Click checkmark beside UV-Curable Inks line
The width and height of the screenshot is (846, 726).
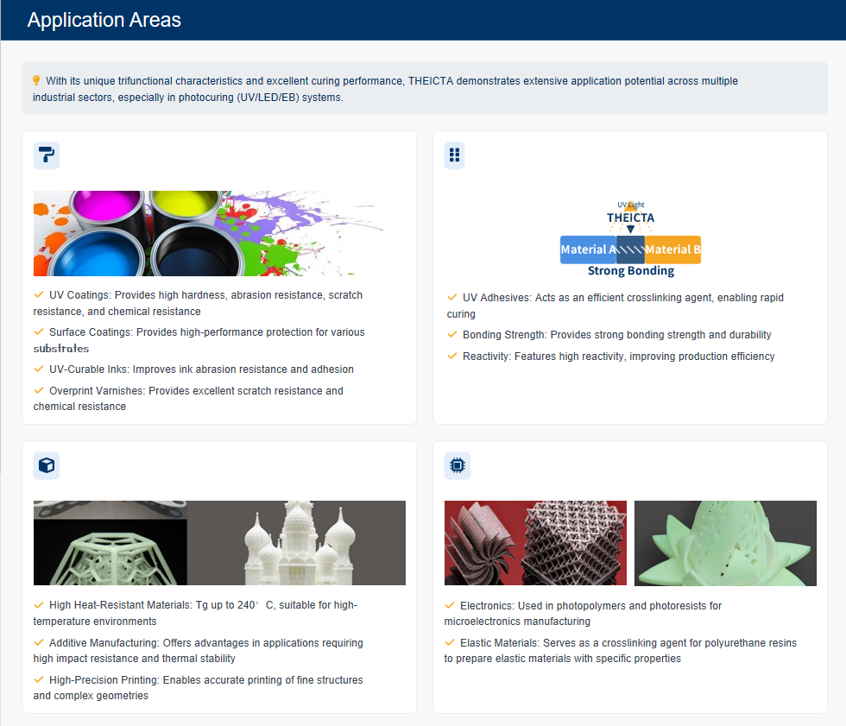(x=38, y=369)
